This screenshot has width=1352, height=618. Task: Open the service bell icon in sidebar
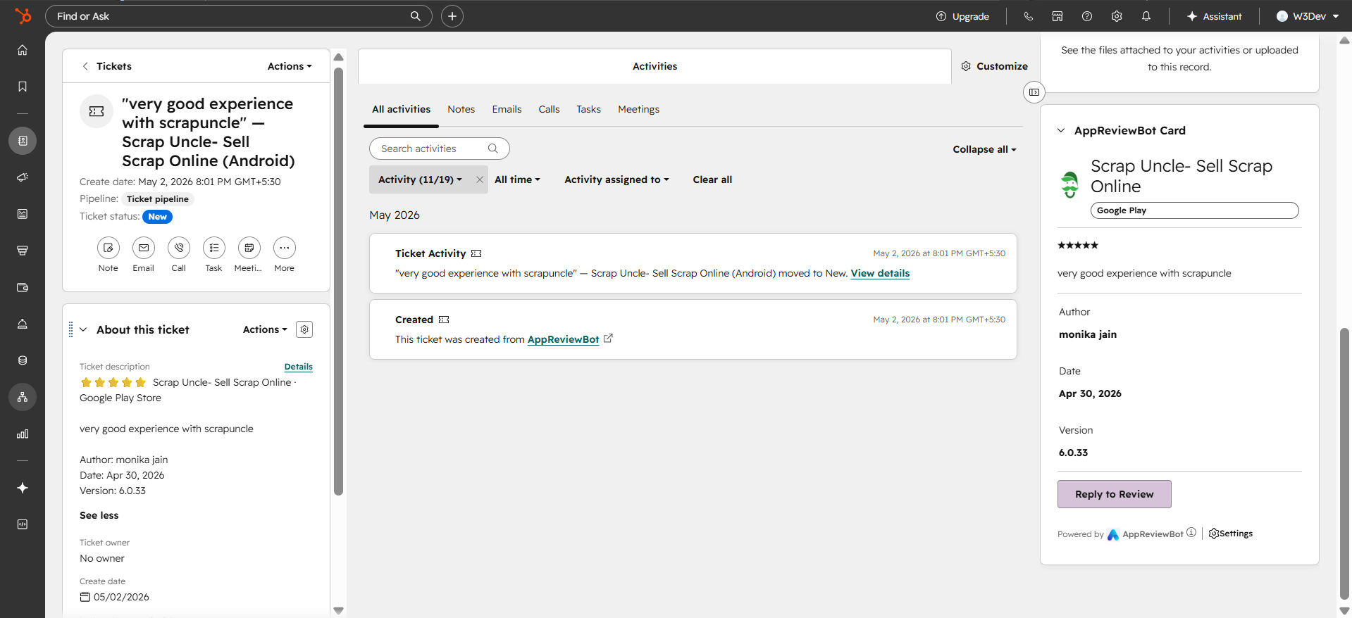(23, 324)
